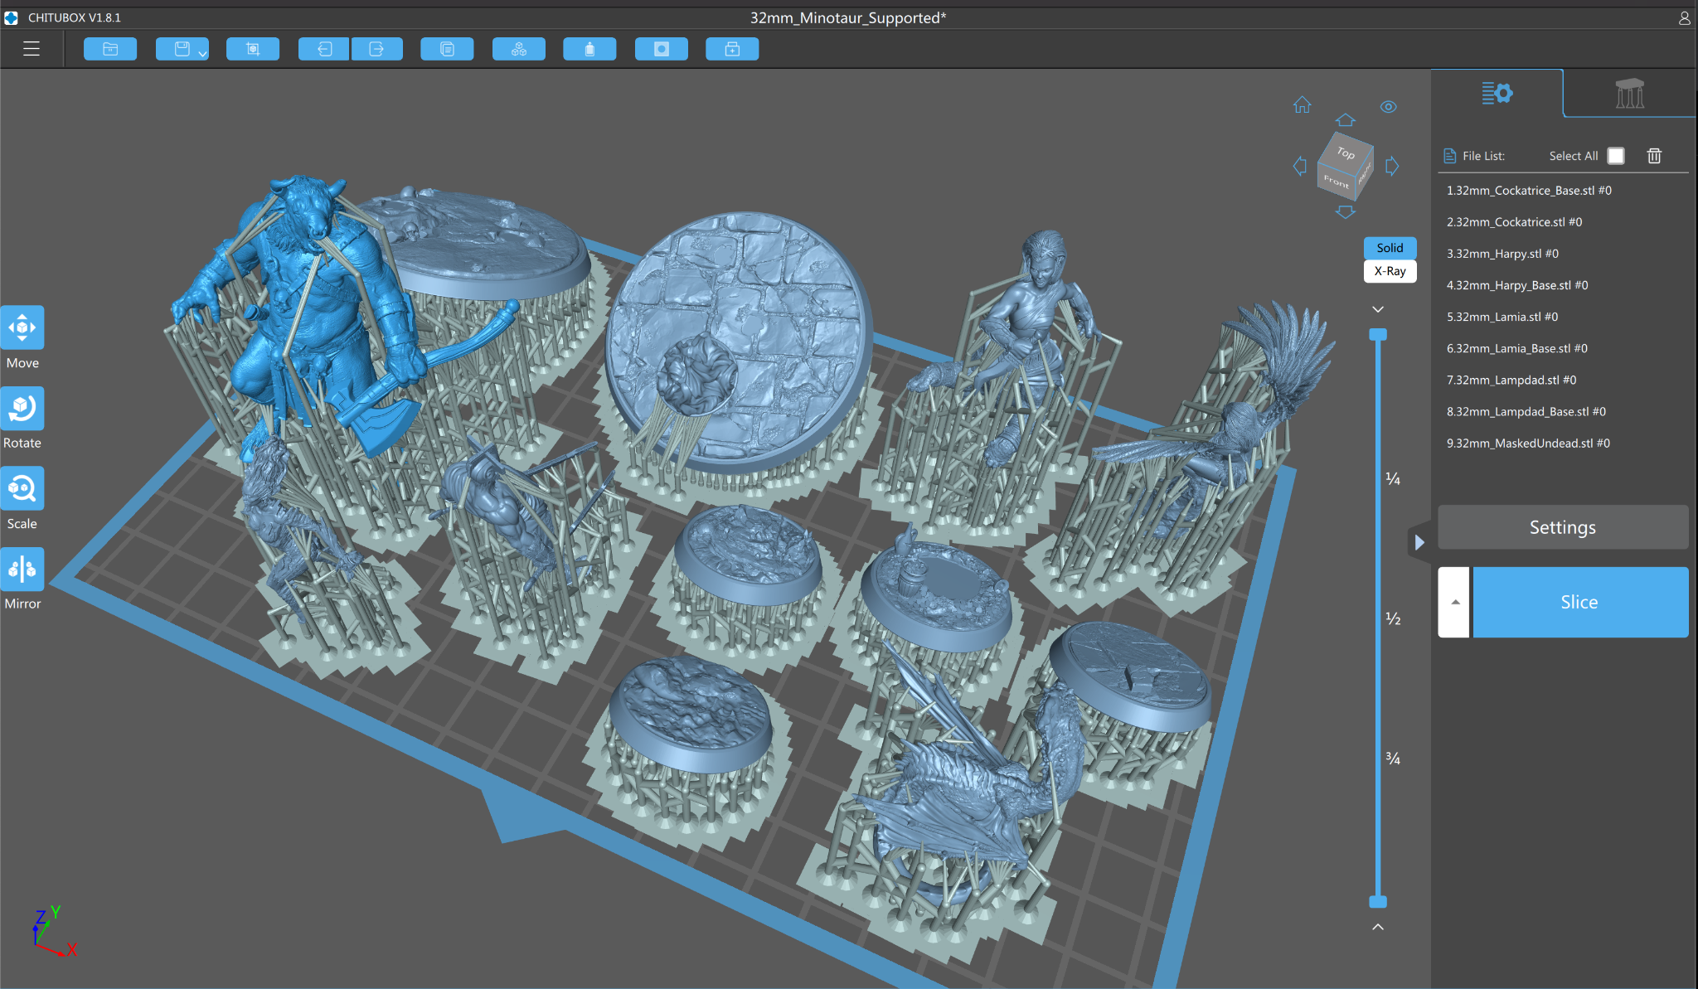
Task: Open the Settings button
Action: (x=1562, y=527)
